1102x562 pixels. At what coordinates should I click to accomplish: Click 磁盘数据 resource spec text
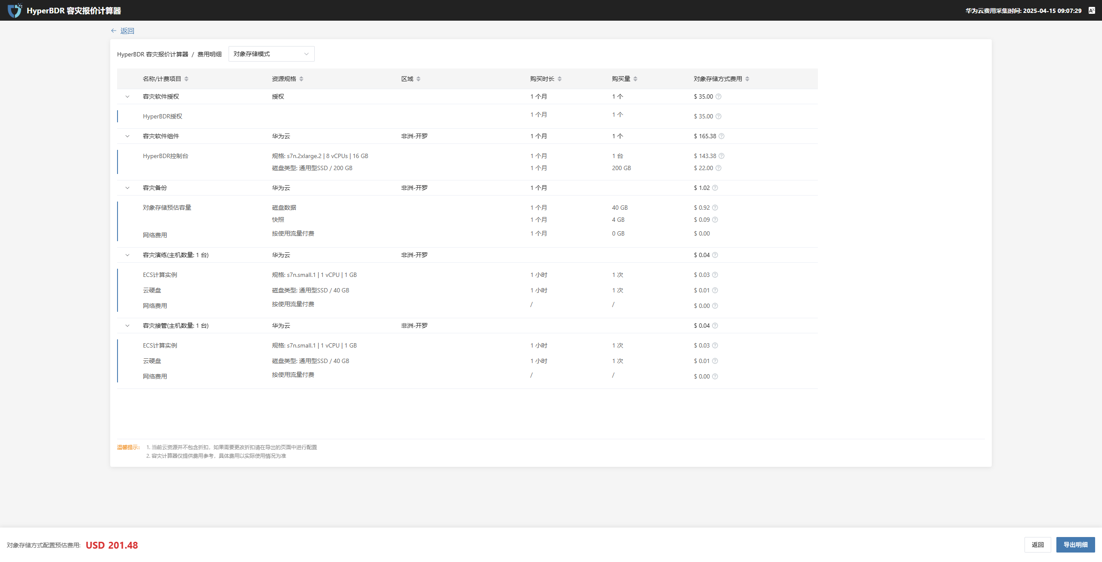(x=284, y=208)
